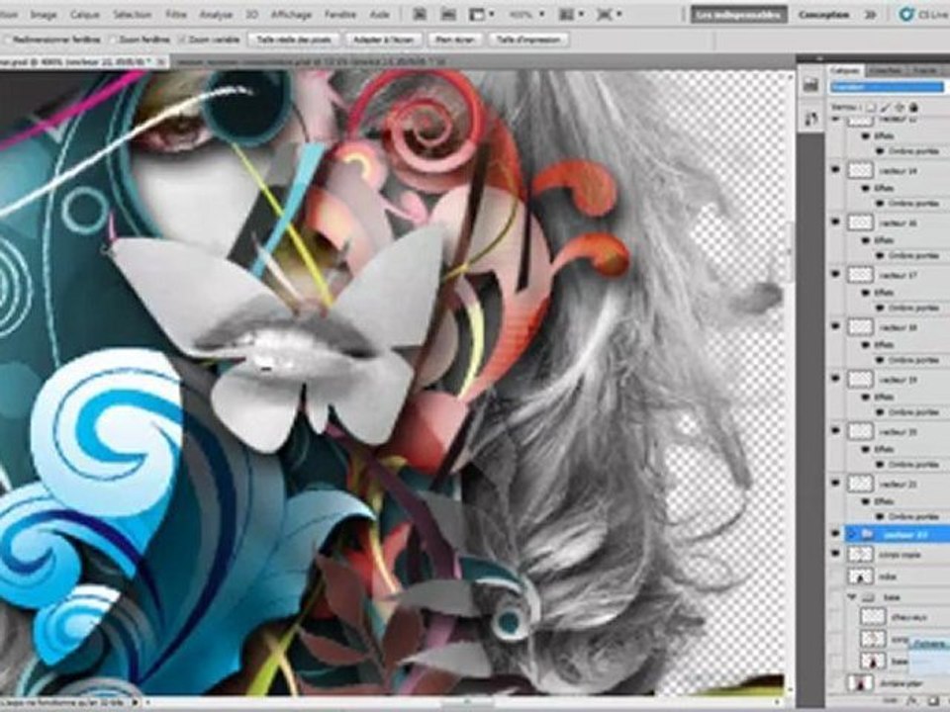The image size is (950, 712).
Task: Open the Analyse menu
Action: coord(216,14)
